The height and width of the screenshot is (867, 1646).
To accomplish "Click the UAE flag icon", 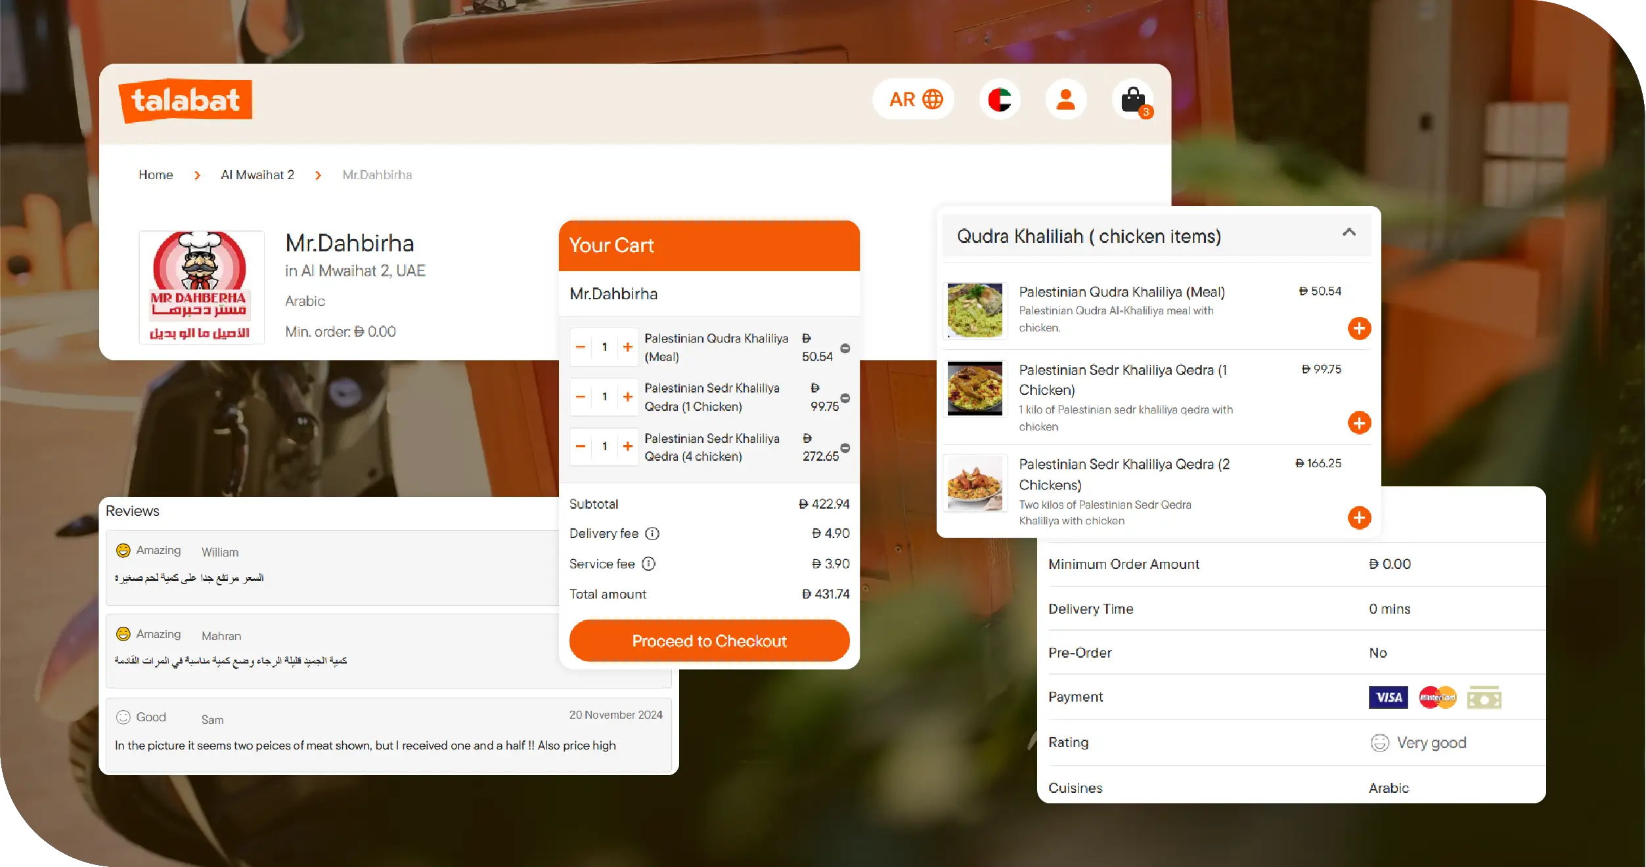I will tap(1000, 99).
